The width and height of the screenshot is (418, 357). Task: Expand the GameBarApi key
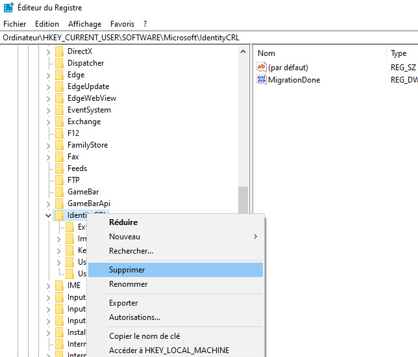click(x=48, y=204)
